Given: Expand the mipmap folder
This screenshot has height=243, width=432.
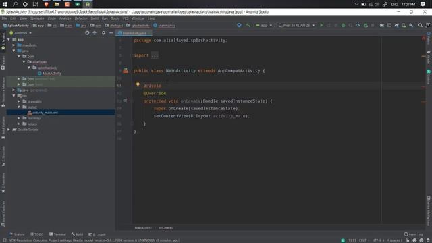Looking at the screenshot, I should point(19,118).
